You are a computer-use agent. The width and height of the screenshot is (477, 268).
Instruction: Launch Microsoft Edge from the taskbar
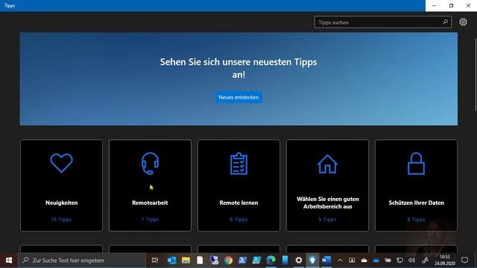(x=271, y=261)
